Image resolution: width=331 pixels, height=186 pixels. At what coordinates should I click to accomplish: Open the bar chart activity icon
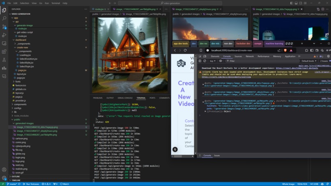(x=4, y=68)
